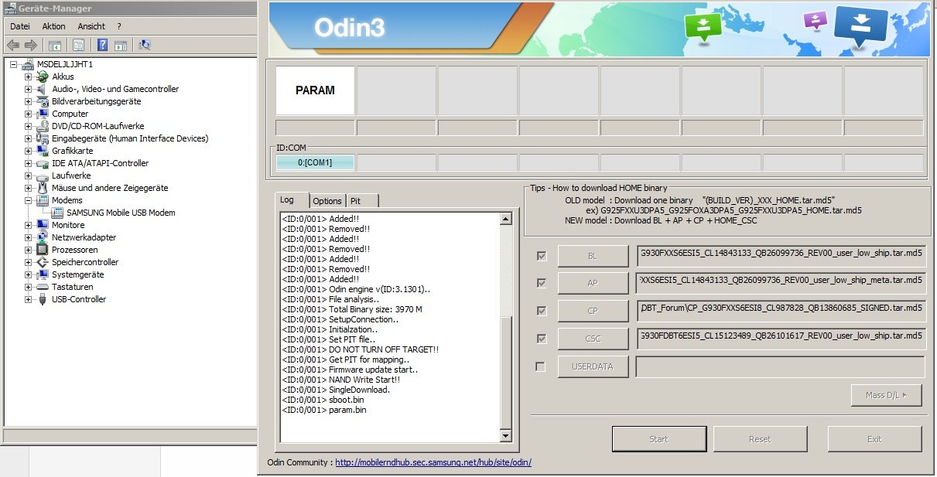Click the MSDELJLJJHT1 computer root icon

(x=28, y=64)
